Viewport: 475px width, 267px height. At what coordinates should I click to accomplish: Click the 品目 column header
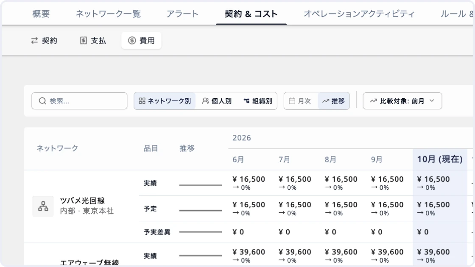coord(151,148)
